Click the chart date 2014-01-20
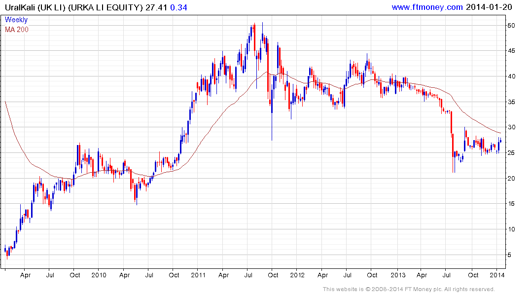Viewport: 530px width, 296px height. [x=489, y=7]
